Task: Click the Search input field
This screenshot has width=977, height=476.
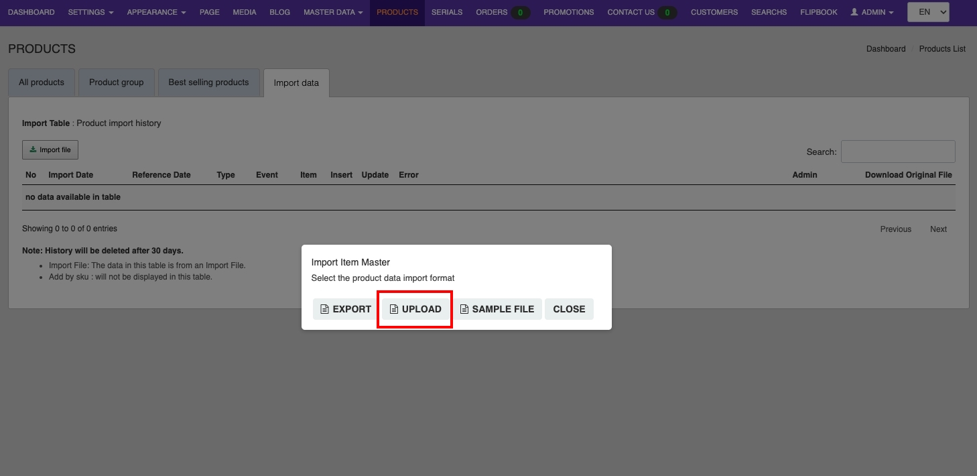Action: pos(898,152)
